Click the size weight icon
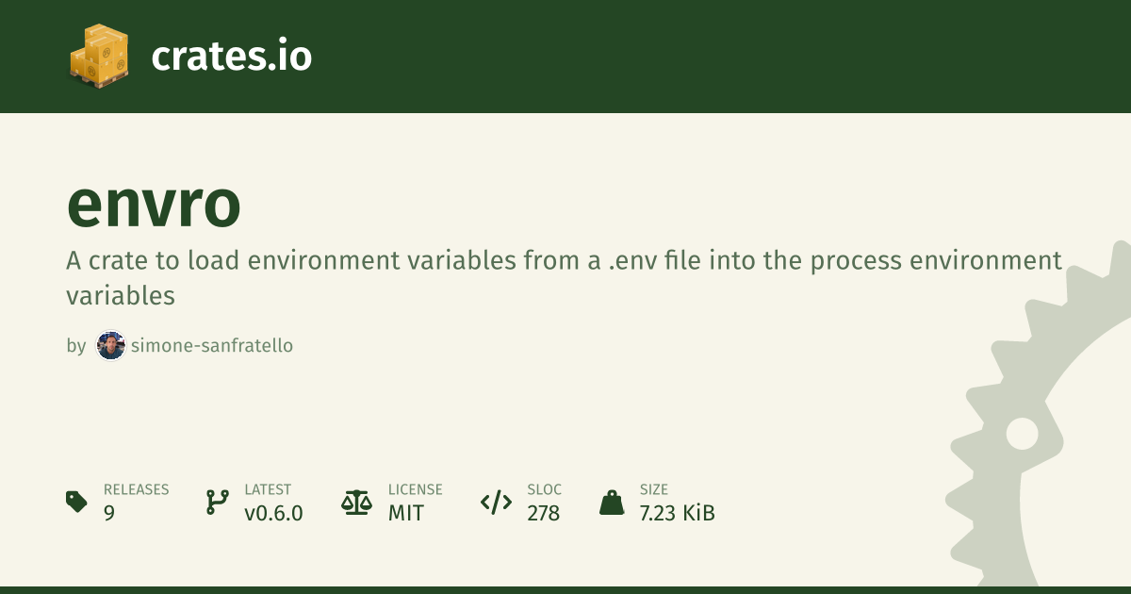Viewport: 1131px width, 594px height. 612,502
